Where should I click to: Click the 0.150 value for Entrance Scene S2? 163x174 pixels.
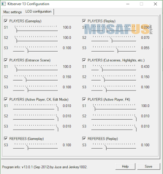tap(67, 77)
